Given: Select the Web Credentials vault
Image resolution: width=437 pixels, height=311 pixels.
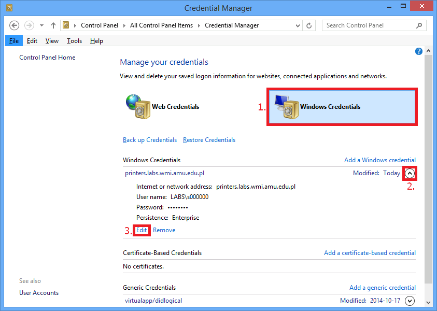Looking at the screenshot, I should (x=162, y=107).
